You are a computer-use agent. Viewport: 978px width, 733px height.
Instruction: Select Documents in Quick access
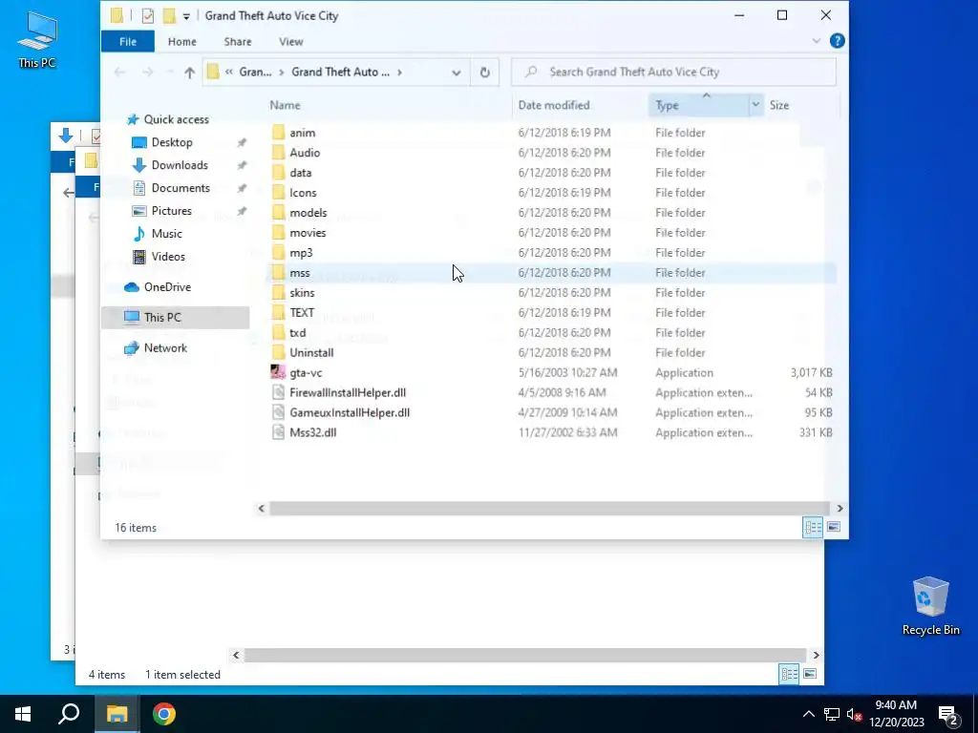181,188
